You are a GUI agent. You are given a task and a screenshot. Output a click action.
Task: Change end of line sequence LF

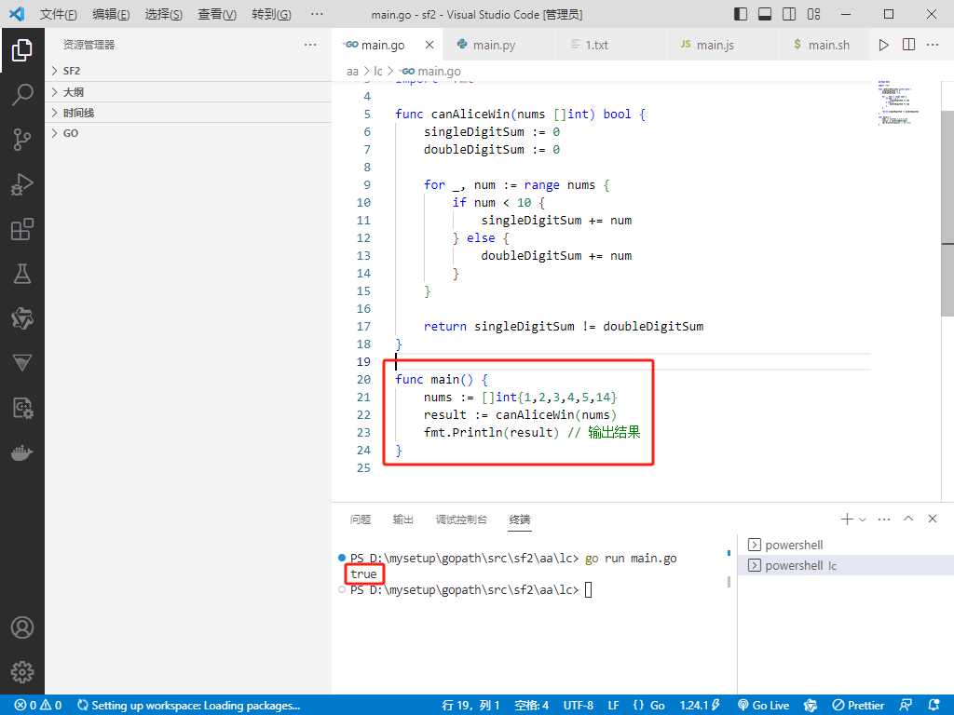[x=613, y=706]
